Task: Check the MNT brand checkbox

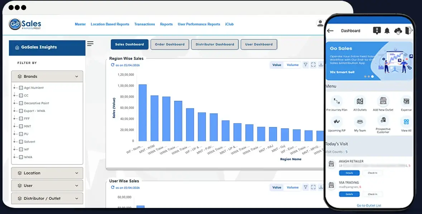Action: pyautogui.click(x=21, y=126)
